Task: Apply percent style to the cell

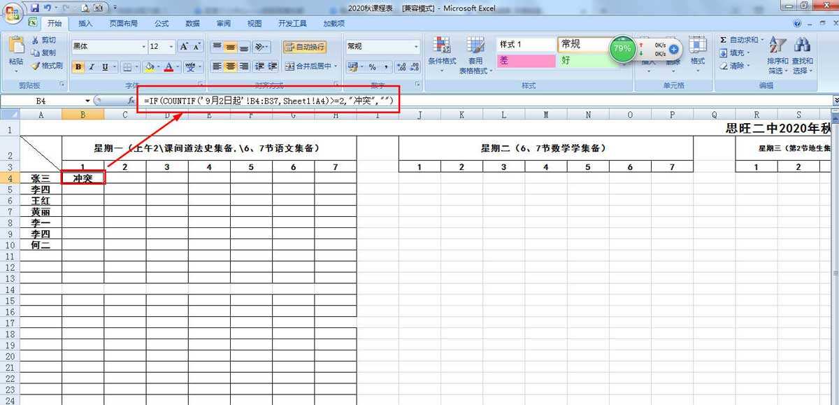Action: [x=373, y=67]
